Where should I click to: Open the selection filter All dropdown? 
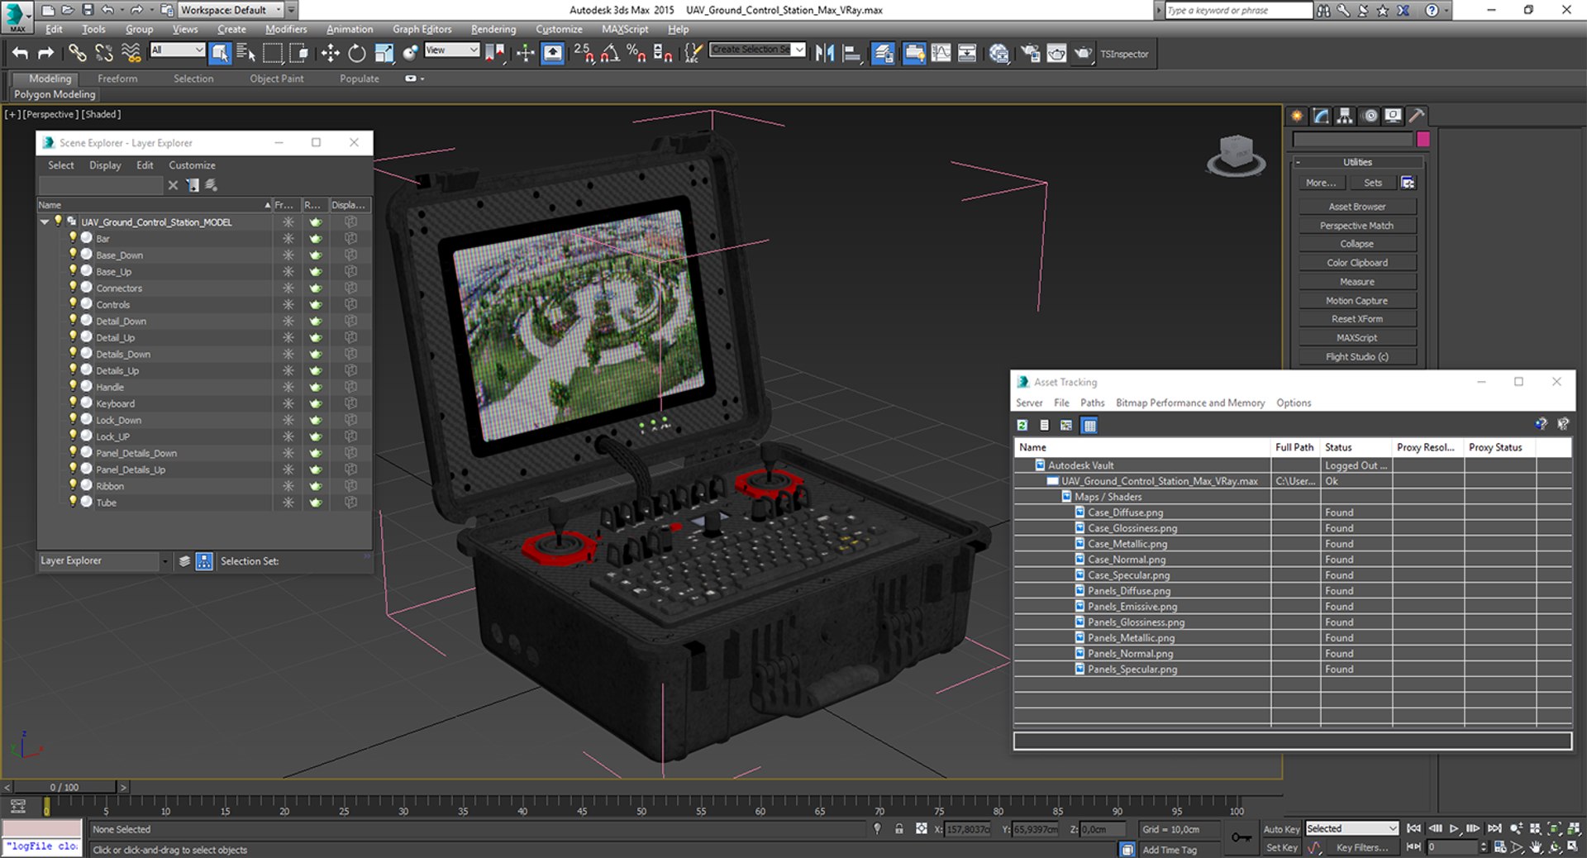tap(177, 50)
